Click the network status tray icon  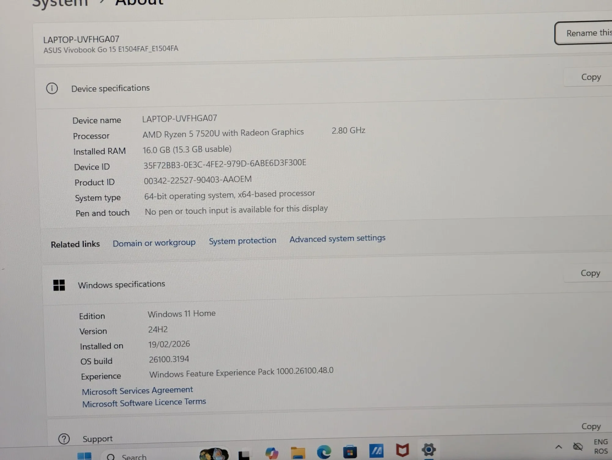tap(578, 447)
